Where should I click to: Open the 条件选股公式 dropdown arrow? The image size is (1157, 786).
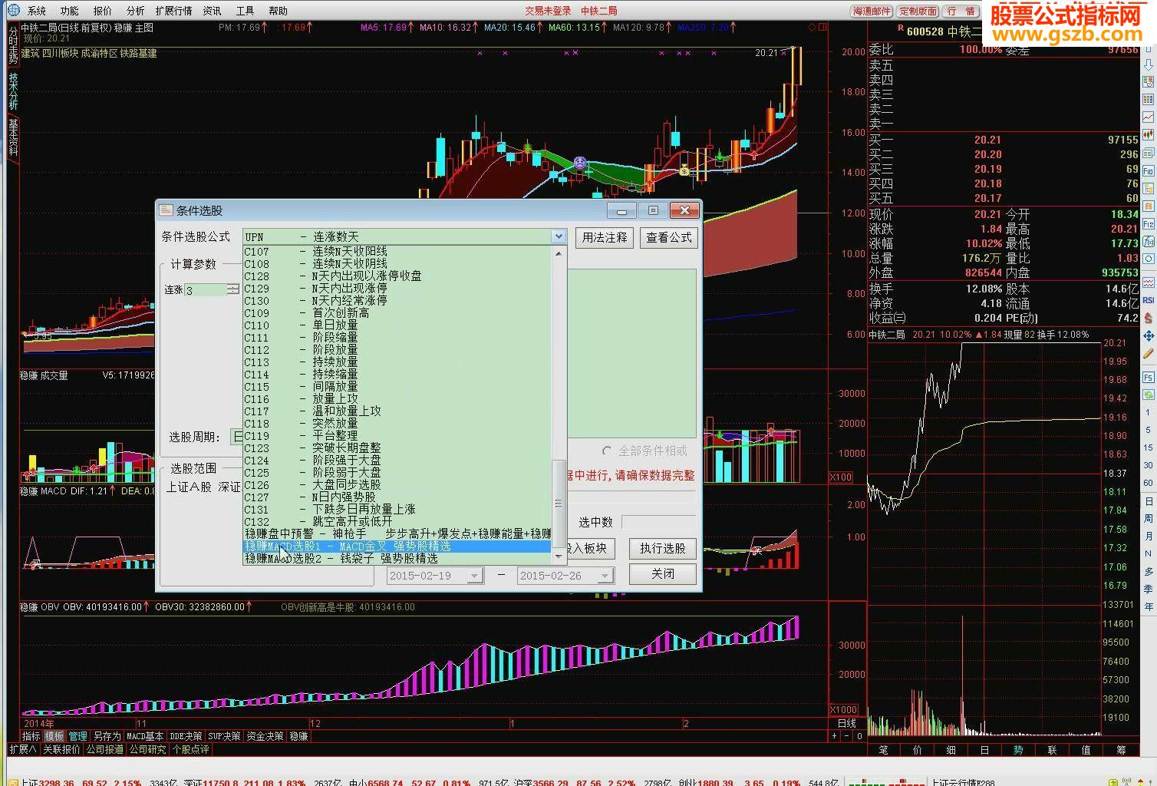[559, 236]
